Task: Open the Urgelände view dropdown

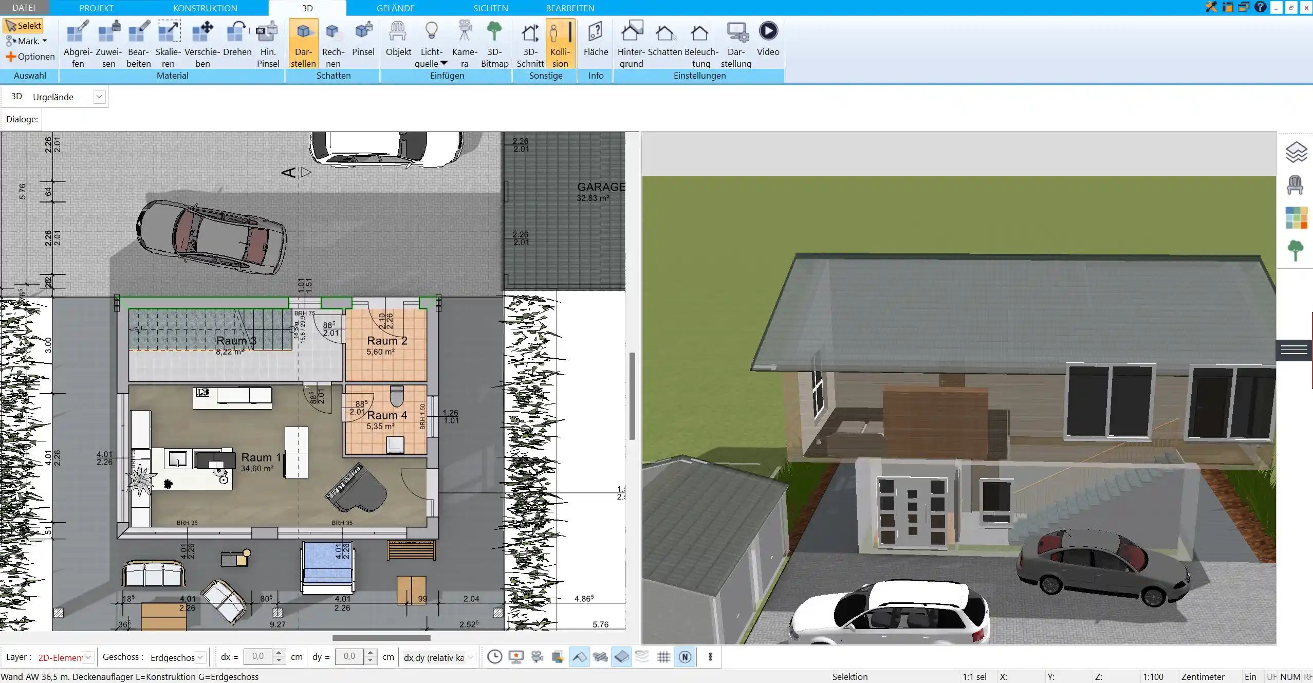Action: pos(98,96)
